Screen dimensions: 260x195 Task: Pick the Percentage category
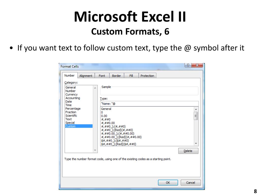73,109
